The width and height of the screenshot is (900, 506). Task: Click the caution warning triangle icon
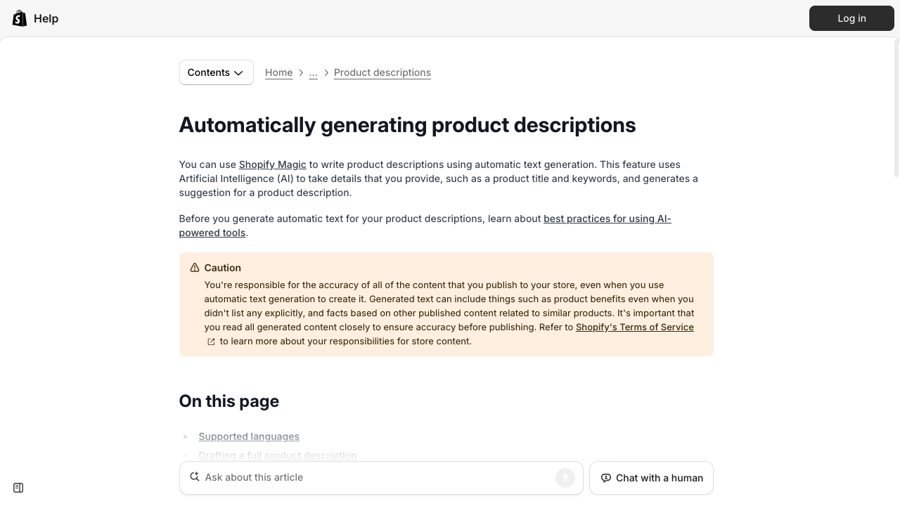195,268
